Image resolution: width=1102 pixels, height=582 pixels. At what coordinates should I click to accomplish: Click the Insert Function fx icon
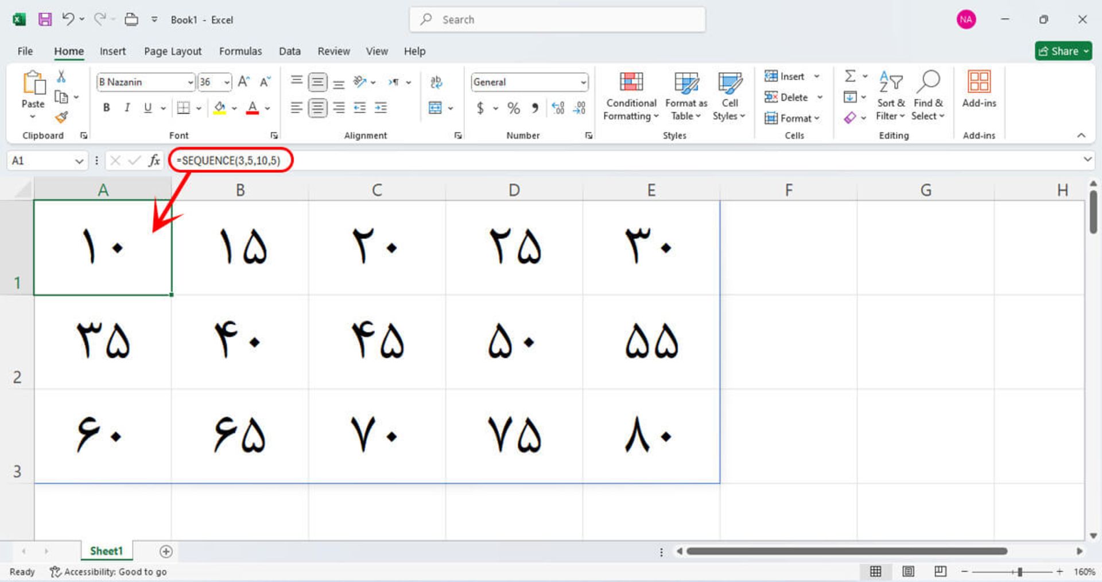pos(154,161)
